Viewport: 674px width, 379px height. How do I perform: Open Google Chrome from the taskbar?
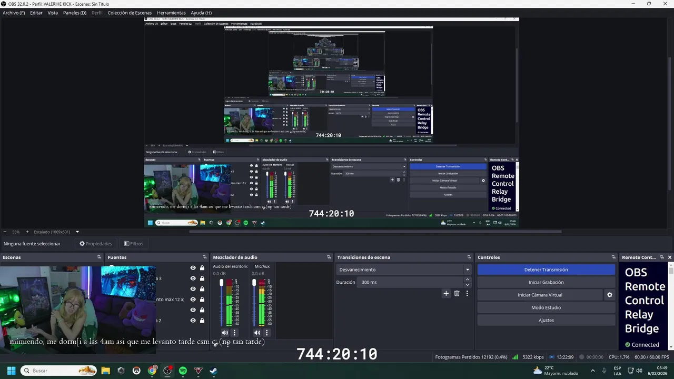(152, 371)
